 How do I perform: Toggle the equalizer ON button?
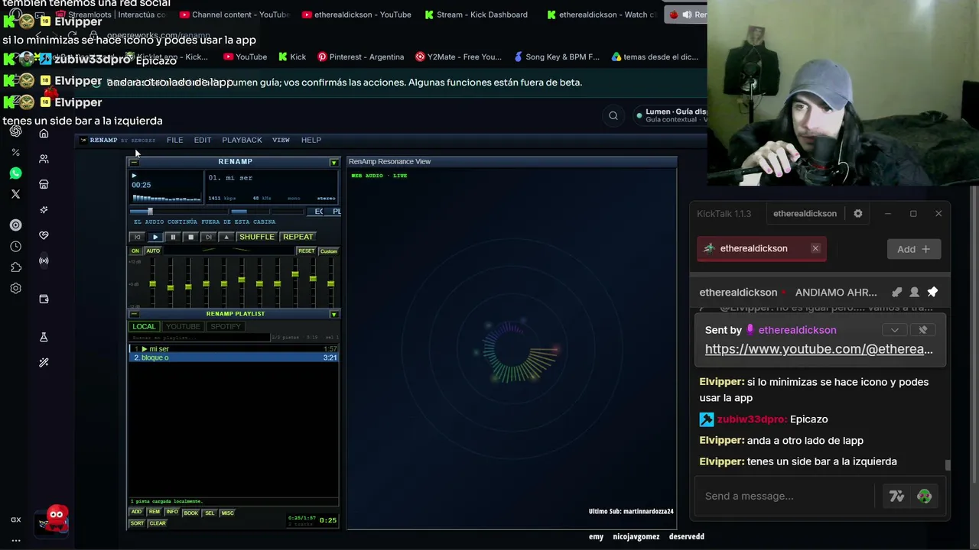click(x=135, y=251)
